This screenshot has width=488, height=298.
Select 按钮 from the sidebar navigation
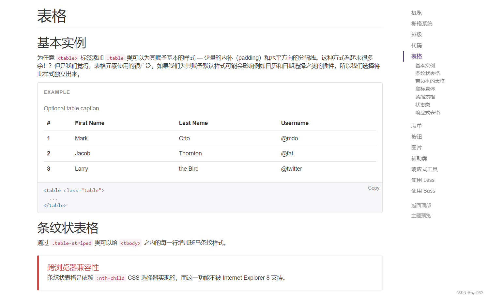click(417, 136)
